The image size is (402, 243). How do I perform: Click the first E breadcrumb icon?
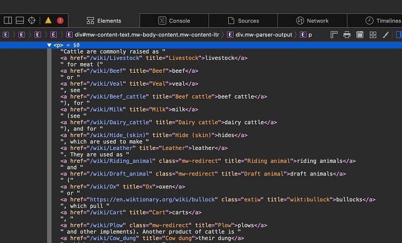tap(6, 35)
